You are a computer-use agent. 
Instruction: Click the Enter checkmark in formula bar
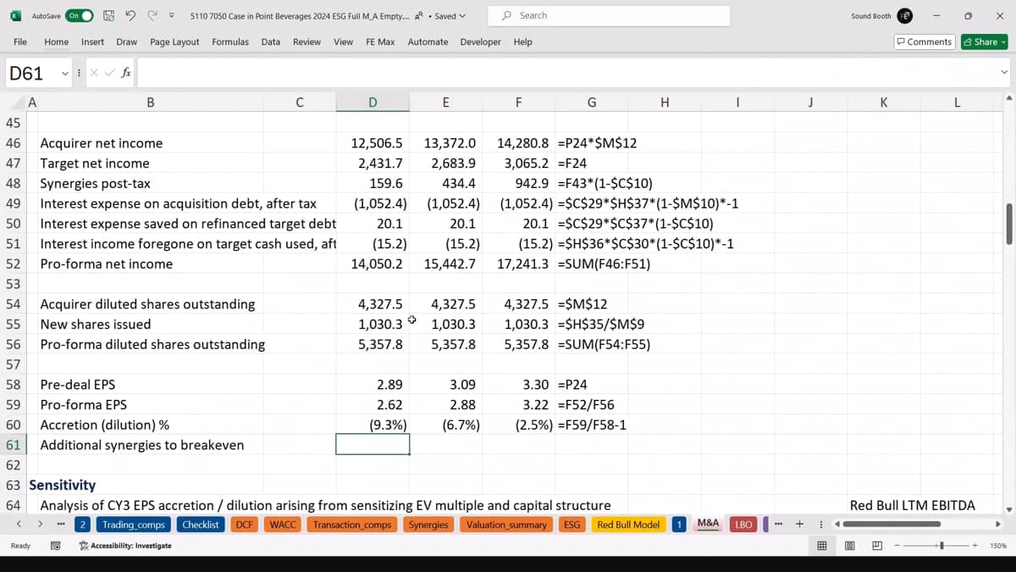[109, 73]
